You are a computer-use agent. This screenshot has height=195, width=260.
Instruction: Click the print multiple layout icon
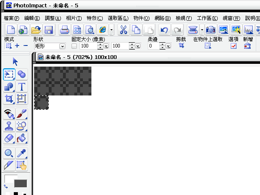click(77, 30)
